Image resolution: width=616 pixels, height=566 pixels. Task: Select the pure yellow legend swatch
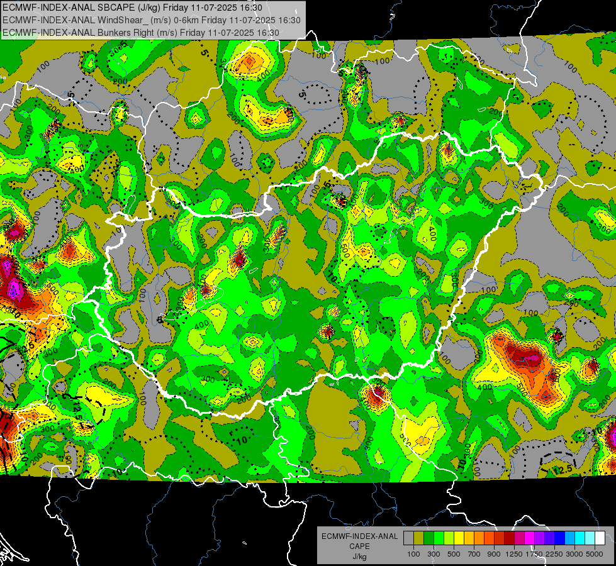(x=459, y=538)
